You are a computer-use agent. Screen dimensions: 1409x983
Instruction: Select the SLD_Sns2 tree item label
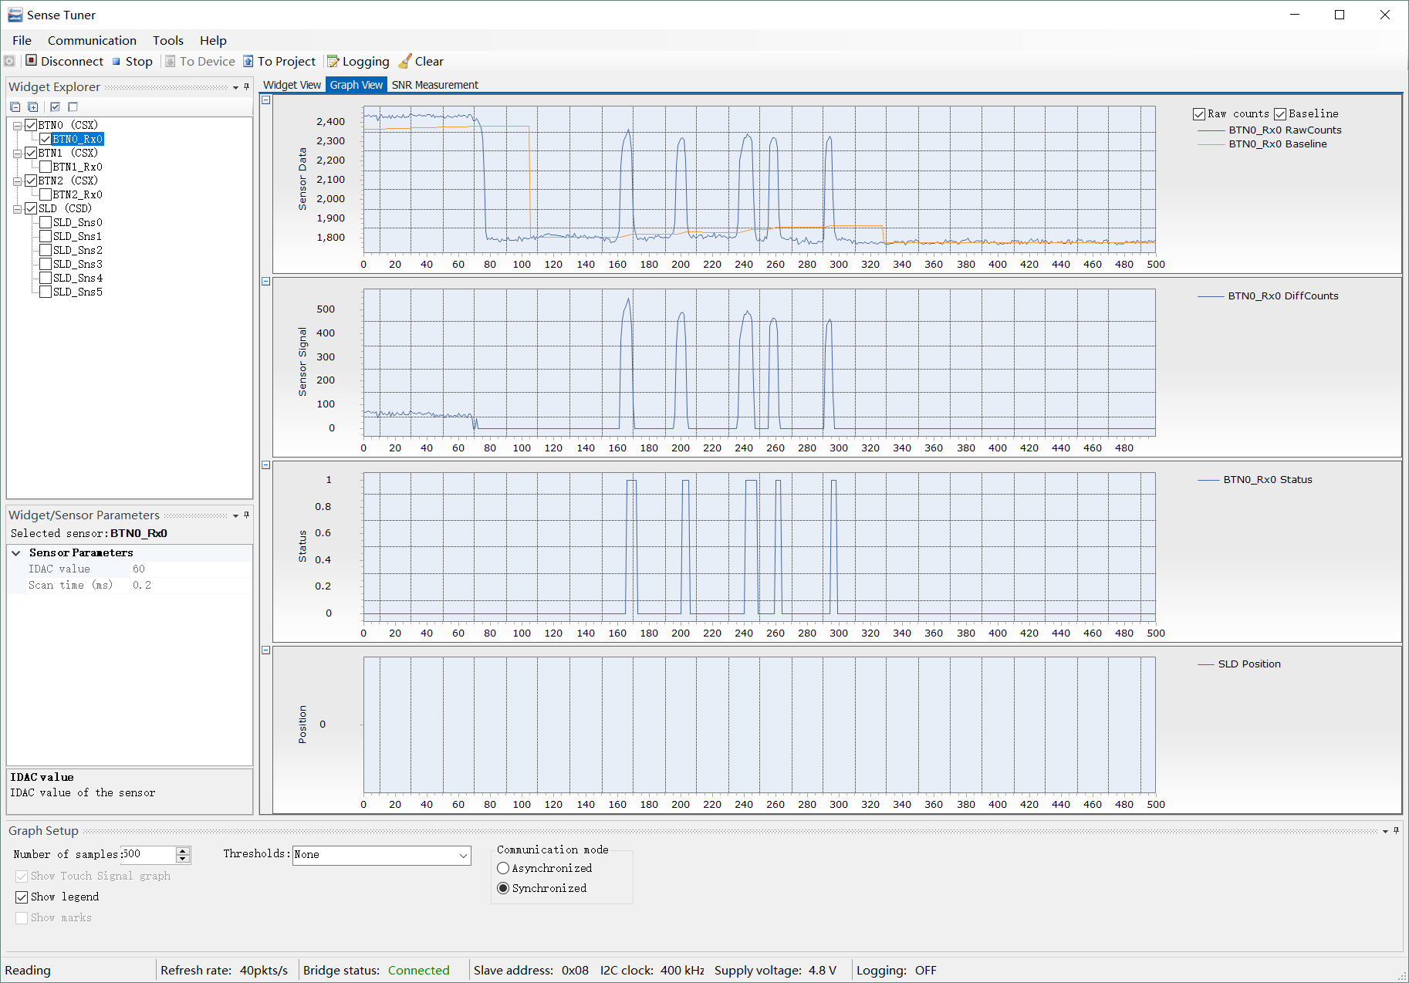77,250
